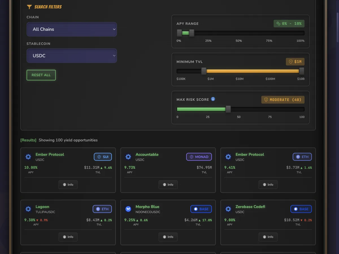Click gear icon on Ember Protocol ETH card
This screenshot has height=254, width=339.
(228, 157)
